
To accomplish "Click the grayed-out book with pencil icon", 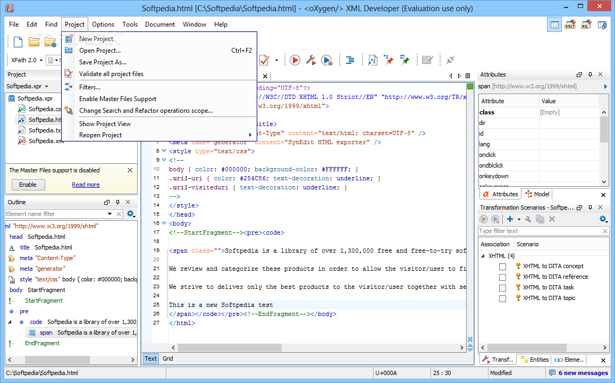I will 427,60.
